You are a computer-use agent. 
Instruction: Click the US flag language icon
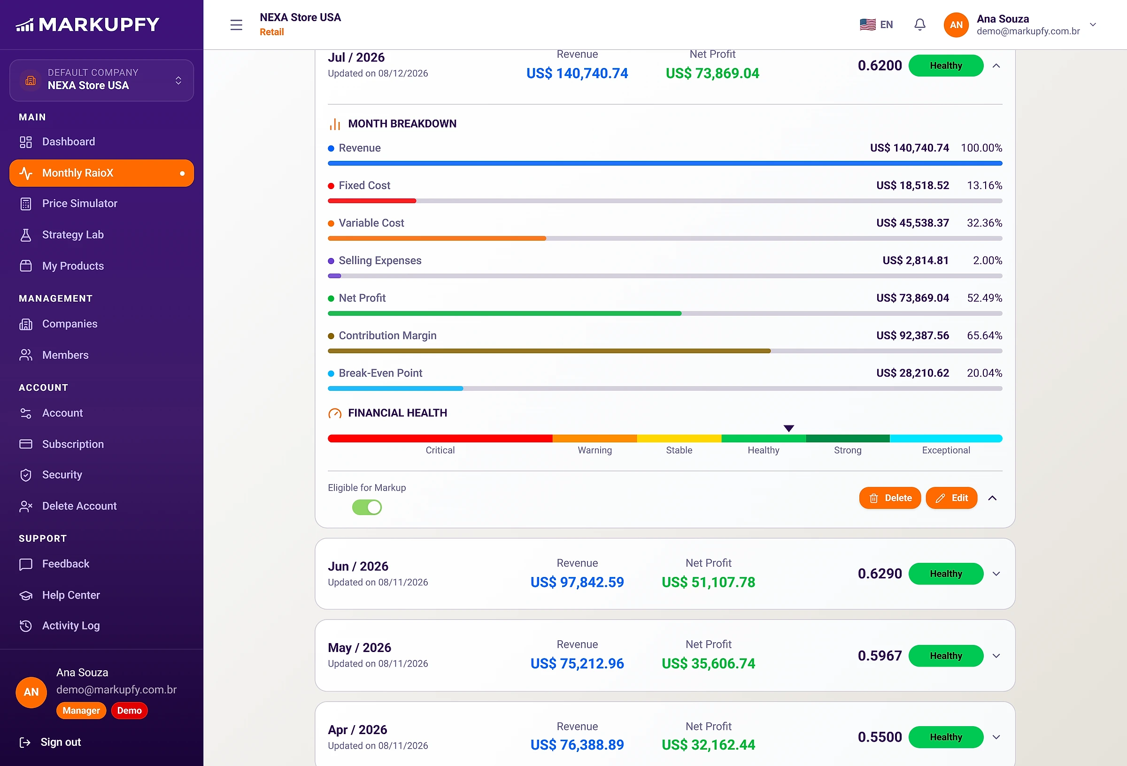point(867,25)
